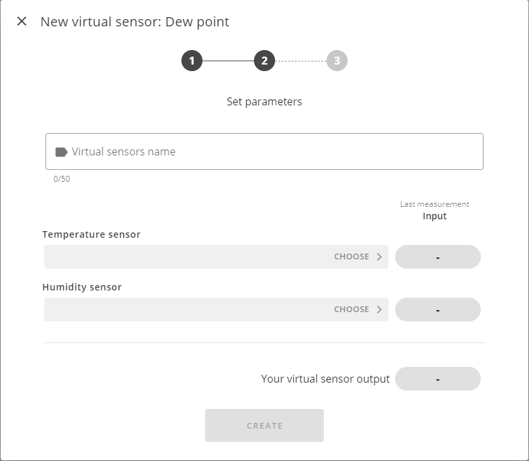Click the "Your virtual sensor output" label
This screenshot has height=461, width=529.
point(325,379)
